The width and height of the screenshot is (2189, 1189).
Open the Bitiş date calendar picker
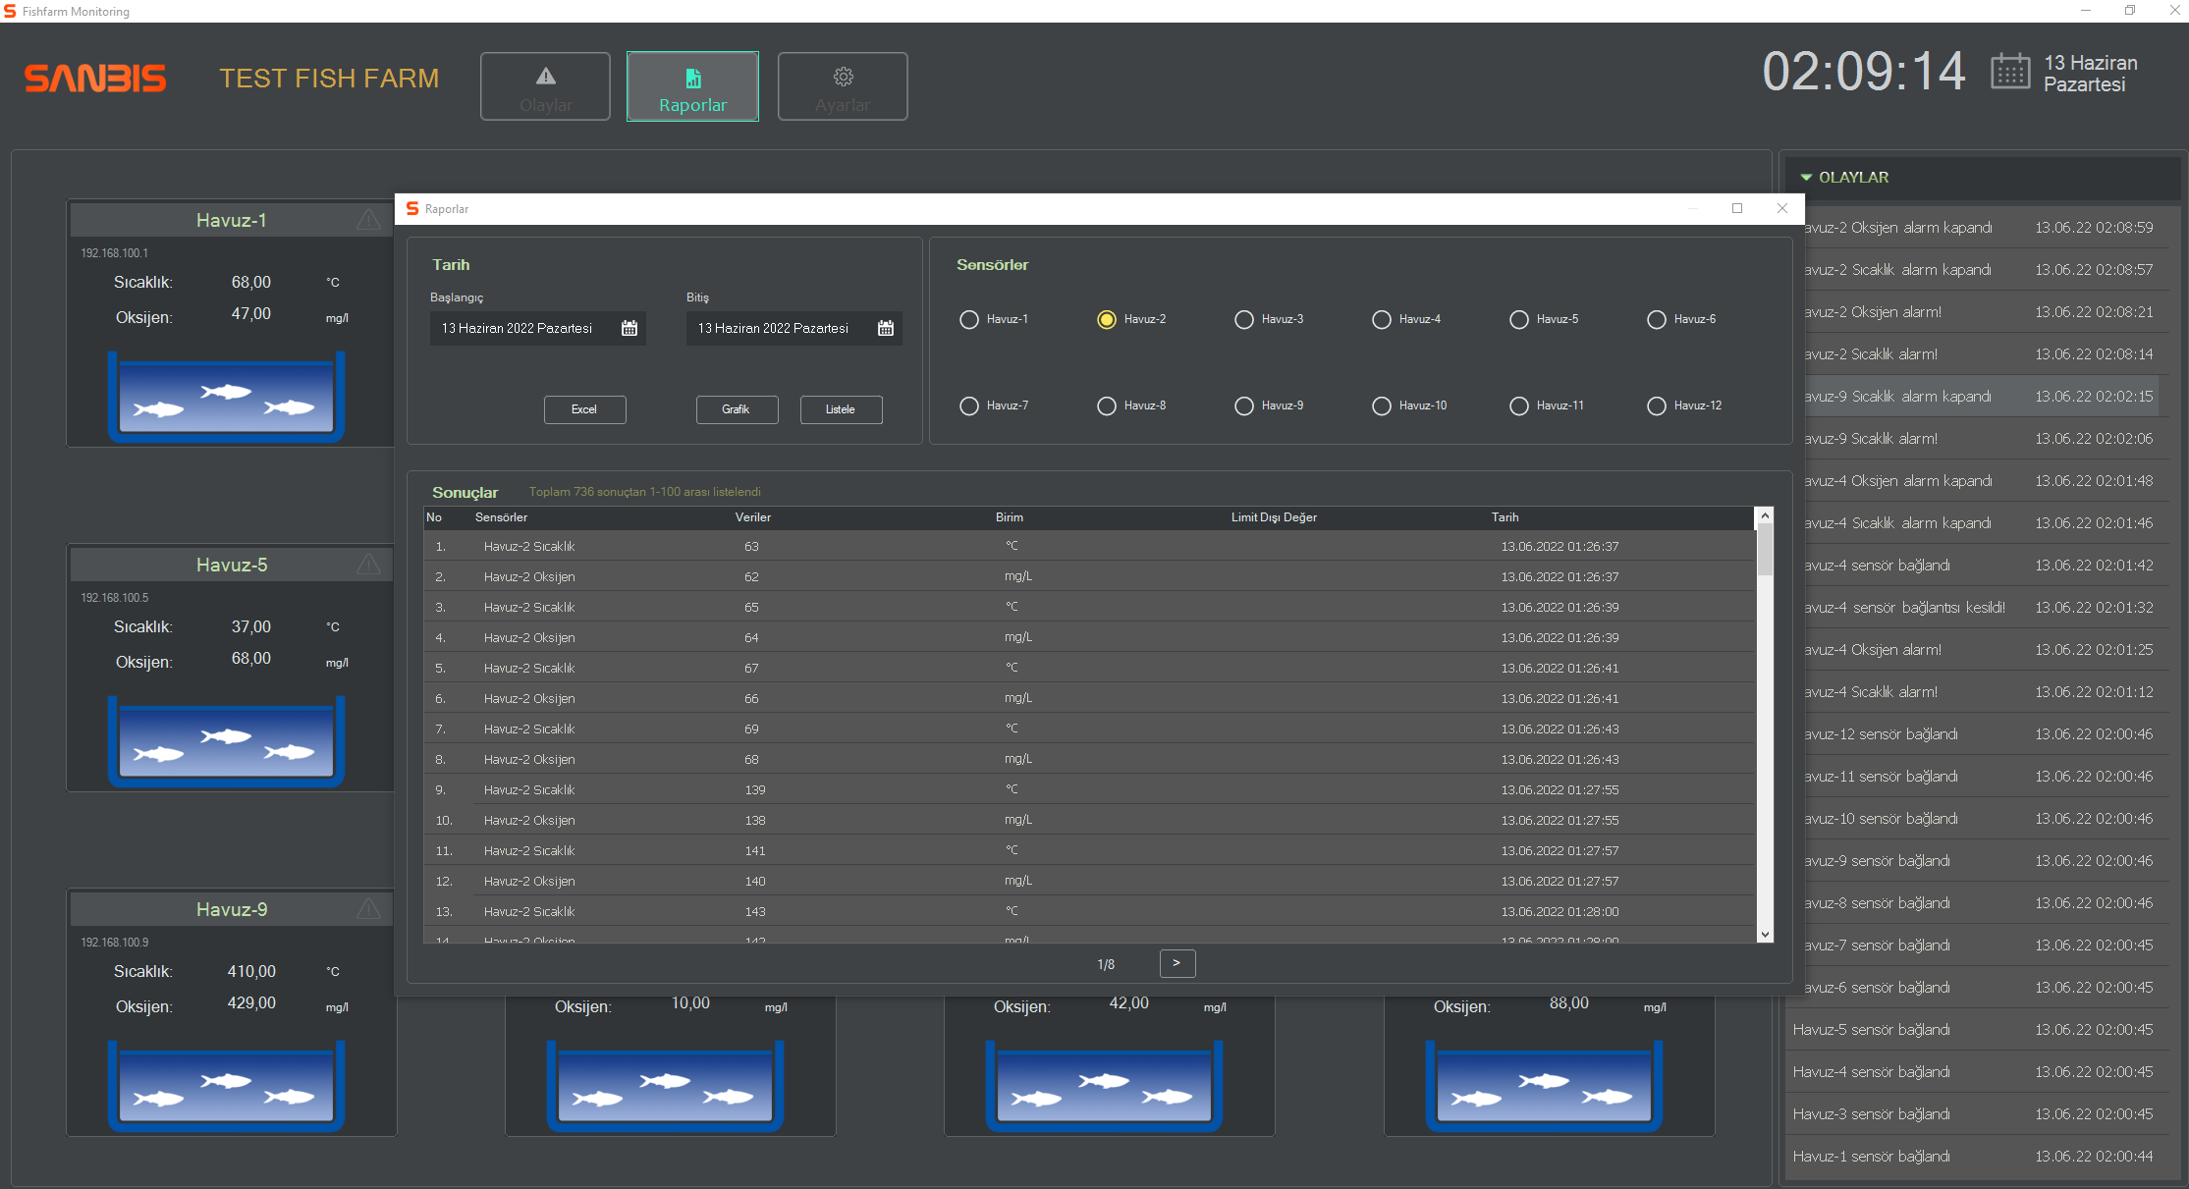[x=886, y=328]
